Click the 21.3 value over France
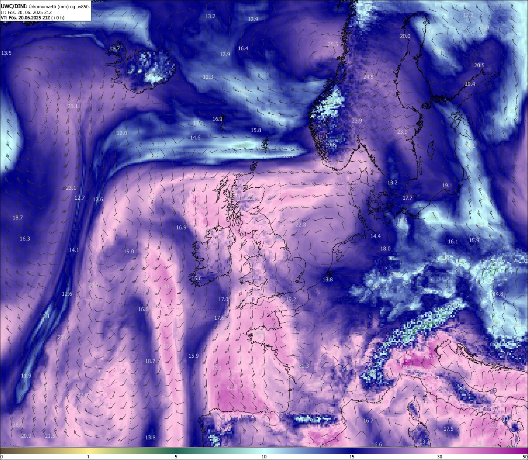This screenshot has width=528, height=460. [304, 366]
